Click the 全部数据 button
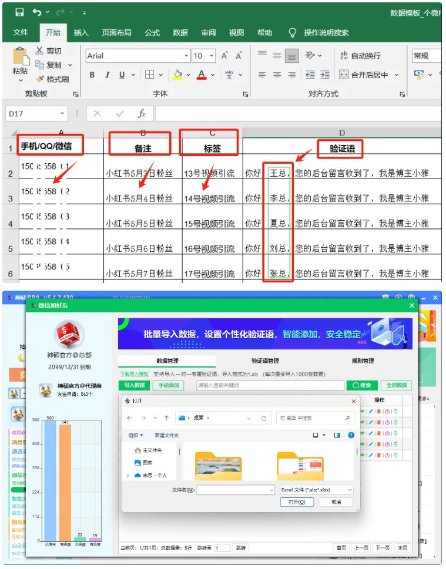The image size is (446, 569). click(397, 385)
